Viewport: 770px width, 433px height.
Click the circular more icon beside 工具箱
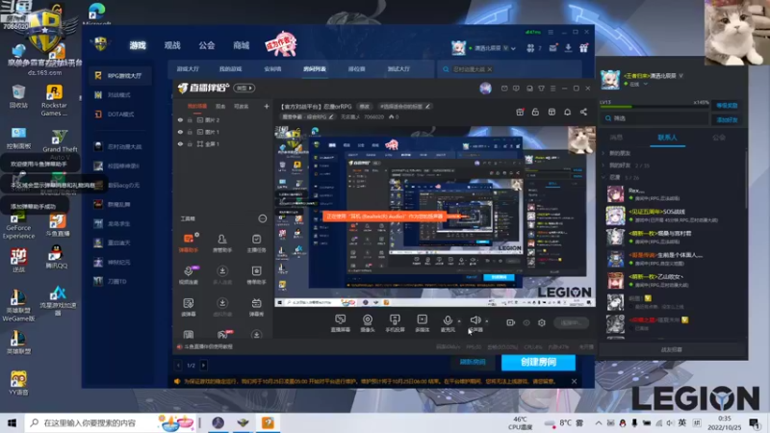262,218
